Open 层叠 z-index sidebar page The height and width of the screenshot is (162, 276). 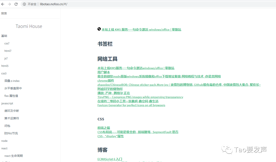pyautogui.click(x=12, y=81)
